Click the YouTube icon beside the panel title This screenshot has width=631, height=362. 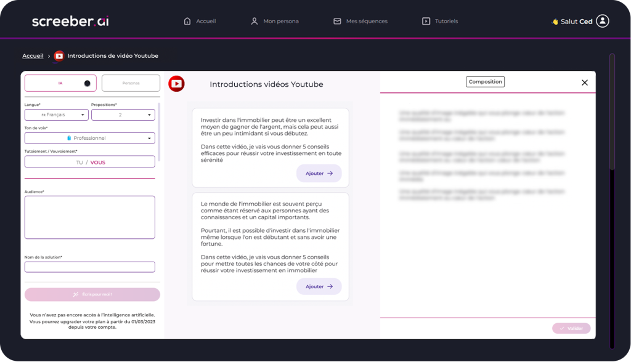coord(176,84)
